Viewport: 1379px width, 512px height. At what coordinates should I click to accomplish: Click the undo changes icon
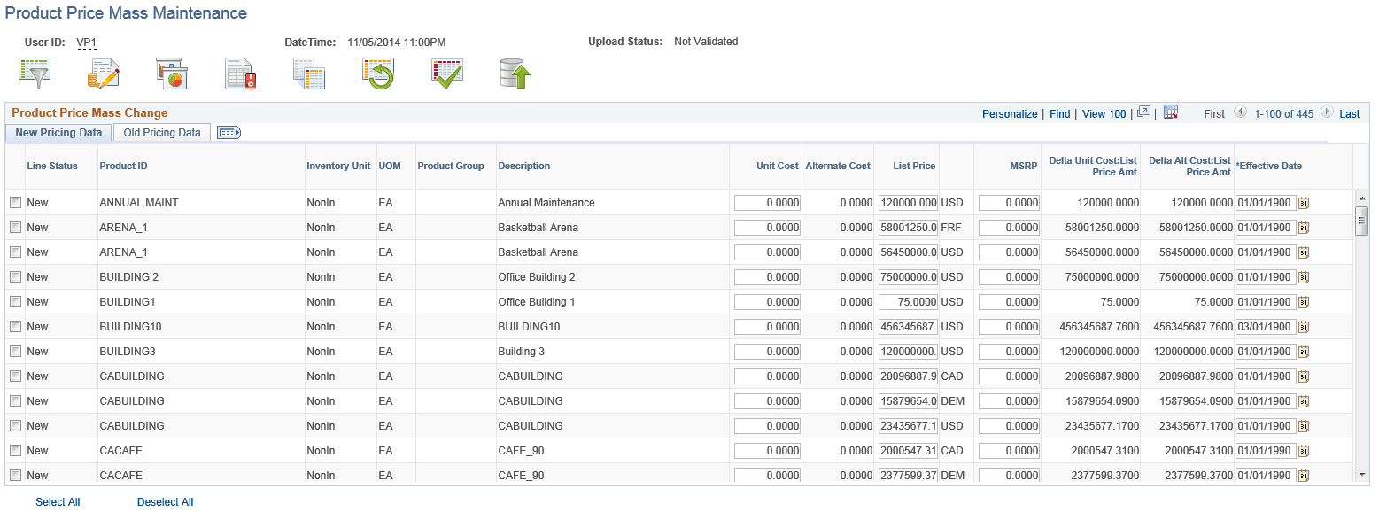pos(379,73)
